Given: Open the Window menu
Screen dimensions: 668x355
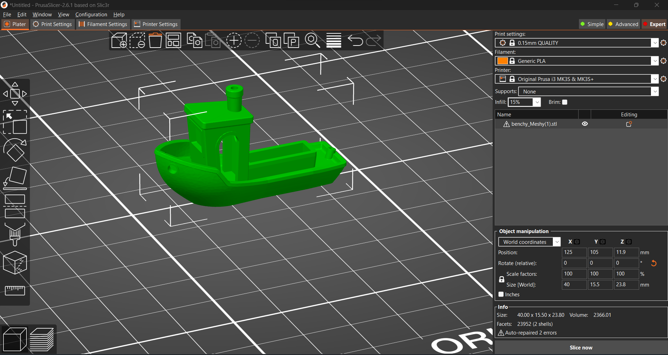Looking at the screenshot, I should point(42,15).
